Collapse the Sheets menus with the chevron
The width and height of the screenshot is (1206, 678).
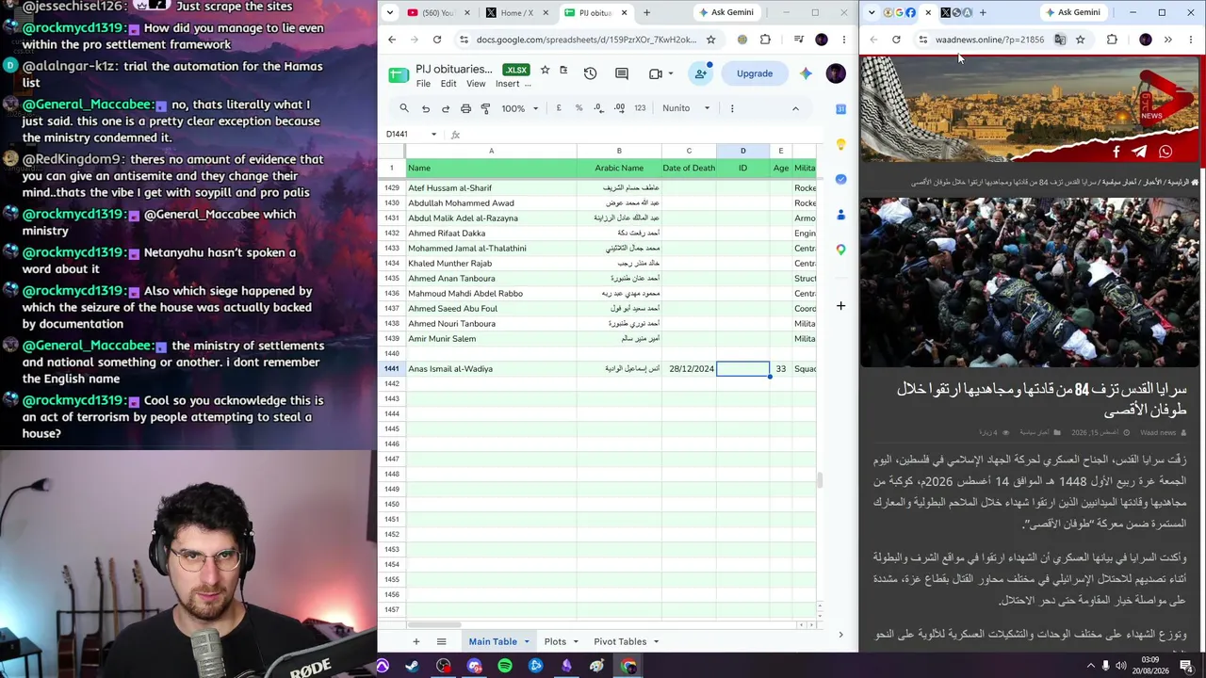coord(795,108)
